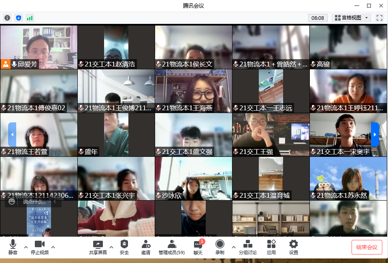388x263 pixels.
Task: Open the 安全 security menu
Action: (124, 247)
